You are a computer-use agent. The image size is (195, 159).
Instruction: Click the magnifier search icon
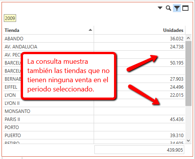169,8
